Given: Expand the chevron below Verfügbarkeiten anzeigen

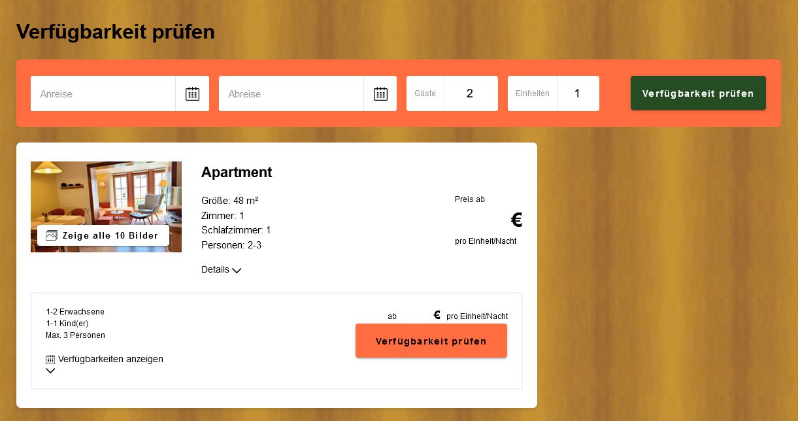Looking at the screenshot, I should point(50,371).
